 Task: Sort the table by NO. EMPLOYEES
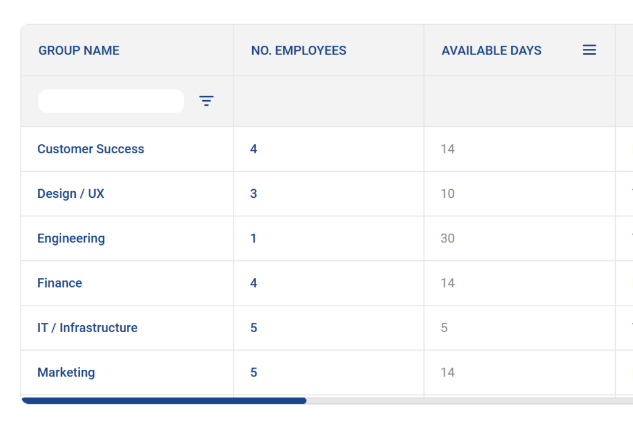[299, 50]
